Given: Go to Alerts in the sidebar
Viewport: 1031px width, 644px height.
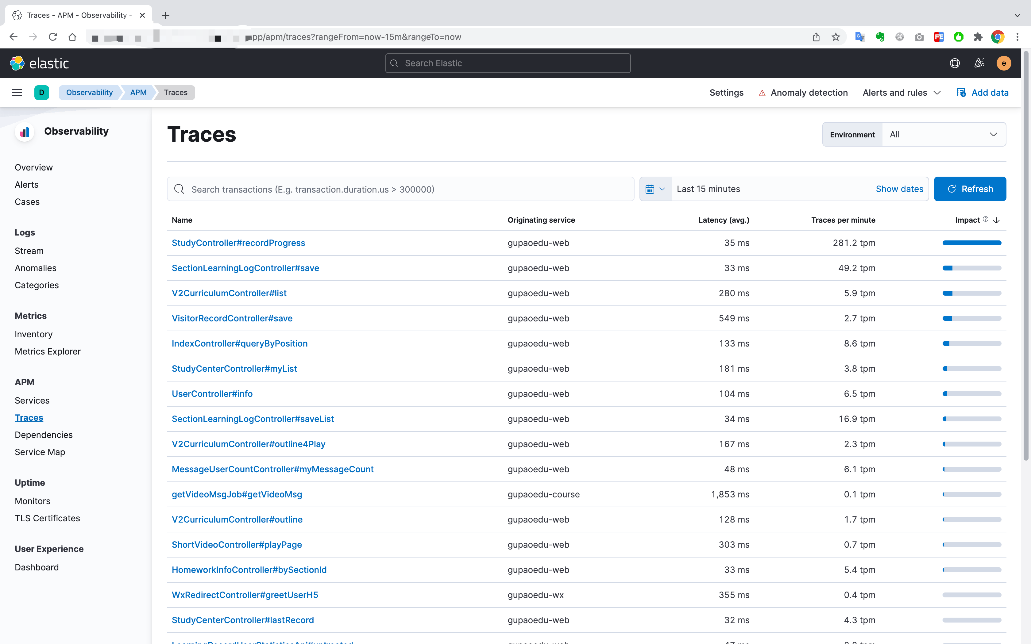Looking at the screenshot, I should pos(26,184).
